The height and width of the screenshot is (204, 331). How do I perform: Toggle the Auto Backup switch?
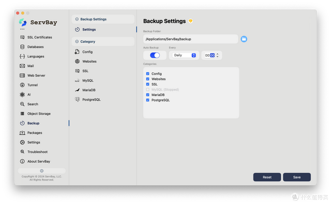tap(155, 55)
